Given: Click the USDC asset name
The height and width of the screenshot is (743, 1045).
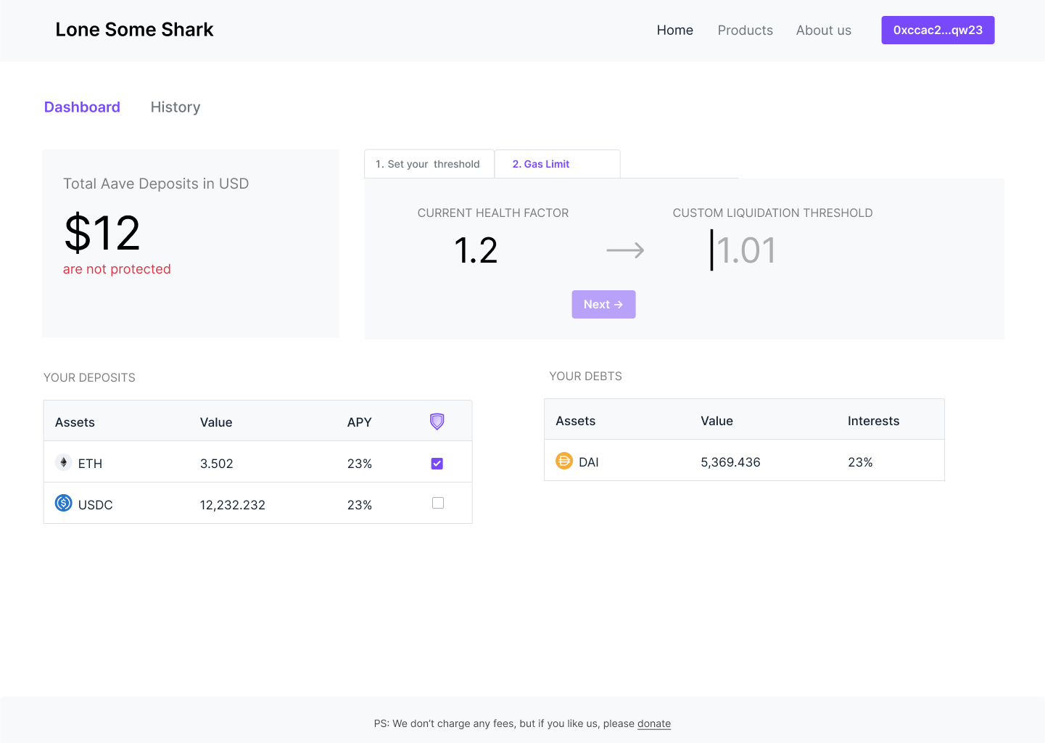Looking at the screenshot, I should coord(96,505).
